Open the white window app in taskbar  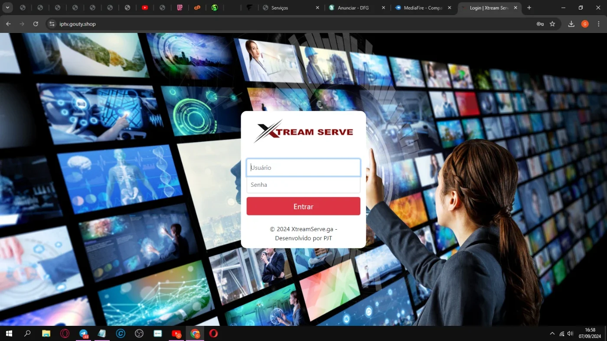(x=158, y=334)
